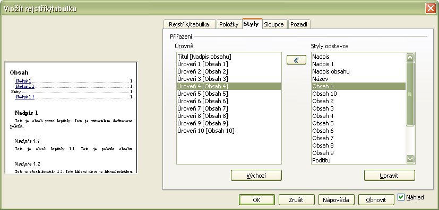This screenshot has height=210, width=439.
Task: Click the assign left arrow button
Action: tap(296, 60)
